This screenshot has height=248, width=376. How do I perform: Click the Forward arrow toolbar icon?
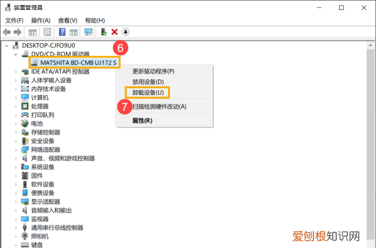(x=18, y=32)
